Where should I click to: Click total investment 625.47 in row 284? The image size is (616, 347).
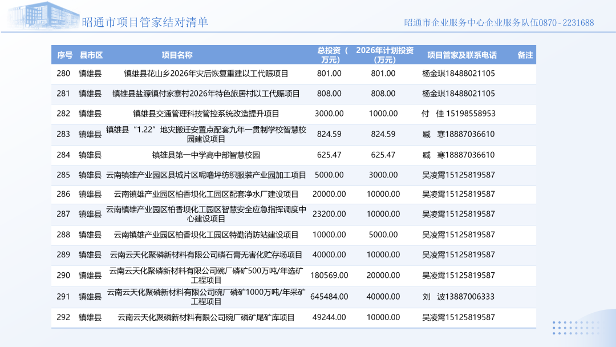click(x=329, y=155)
